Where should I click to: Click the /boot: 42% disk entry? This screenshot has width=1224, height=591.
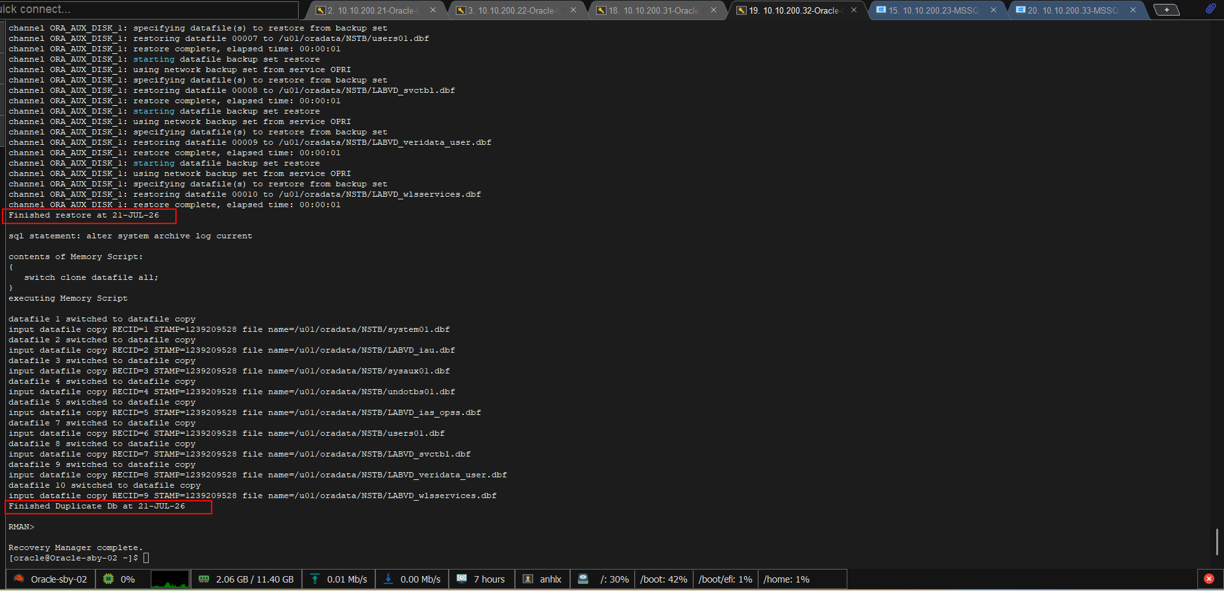(x=664, y=579)
